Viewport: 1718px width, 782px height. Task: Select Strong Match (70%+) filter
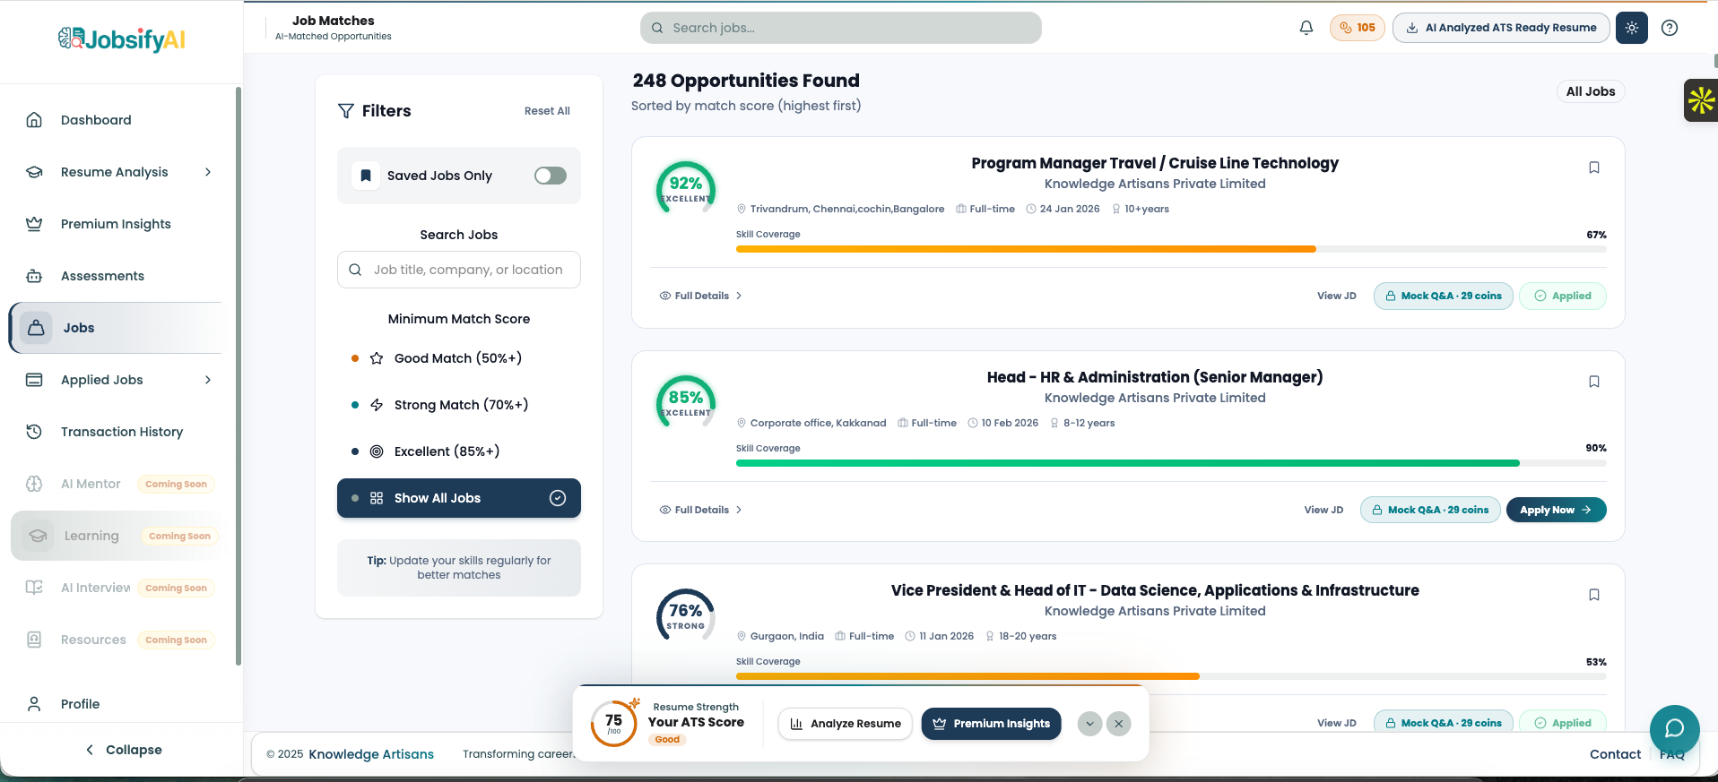(x=459, y=405)
